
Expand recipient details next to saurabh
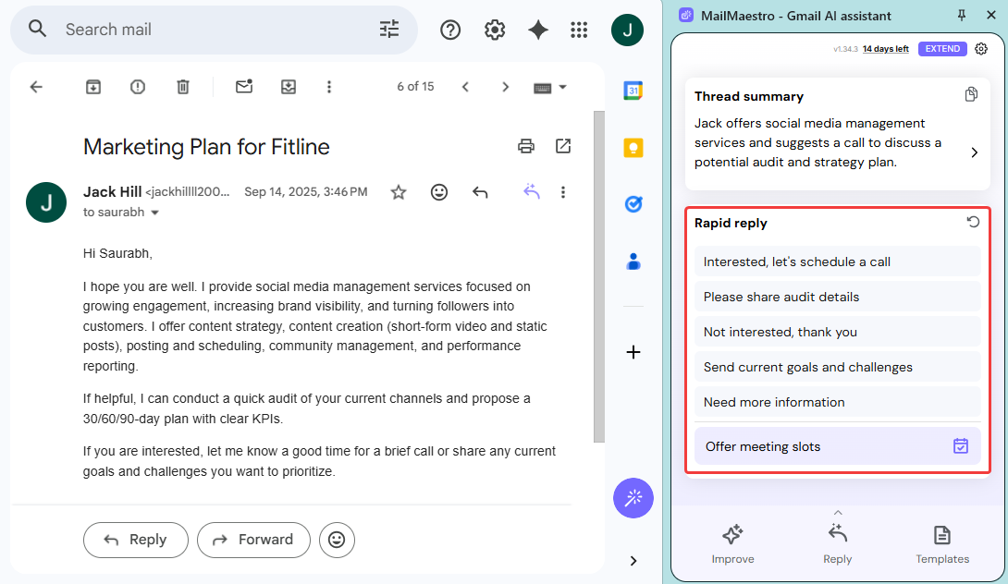coord(154,213)
